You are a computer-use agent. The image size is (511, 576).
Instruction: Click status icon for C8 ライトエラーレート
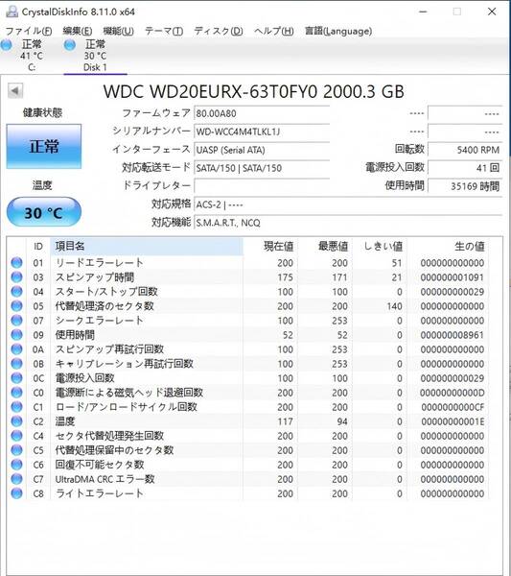16,493
